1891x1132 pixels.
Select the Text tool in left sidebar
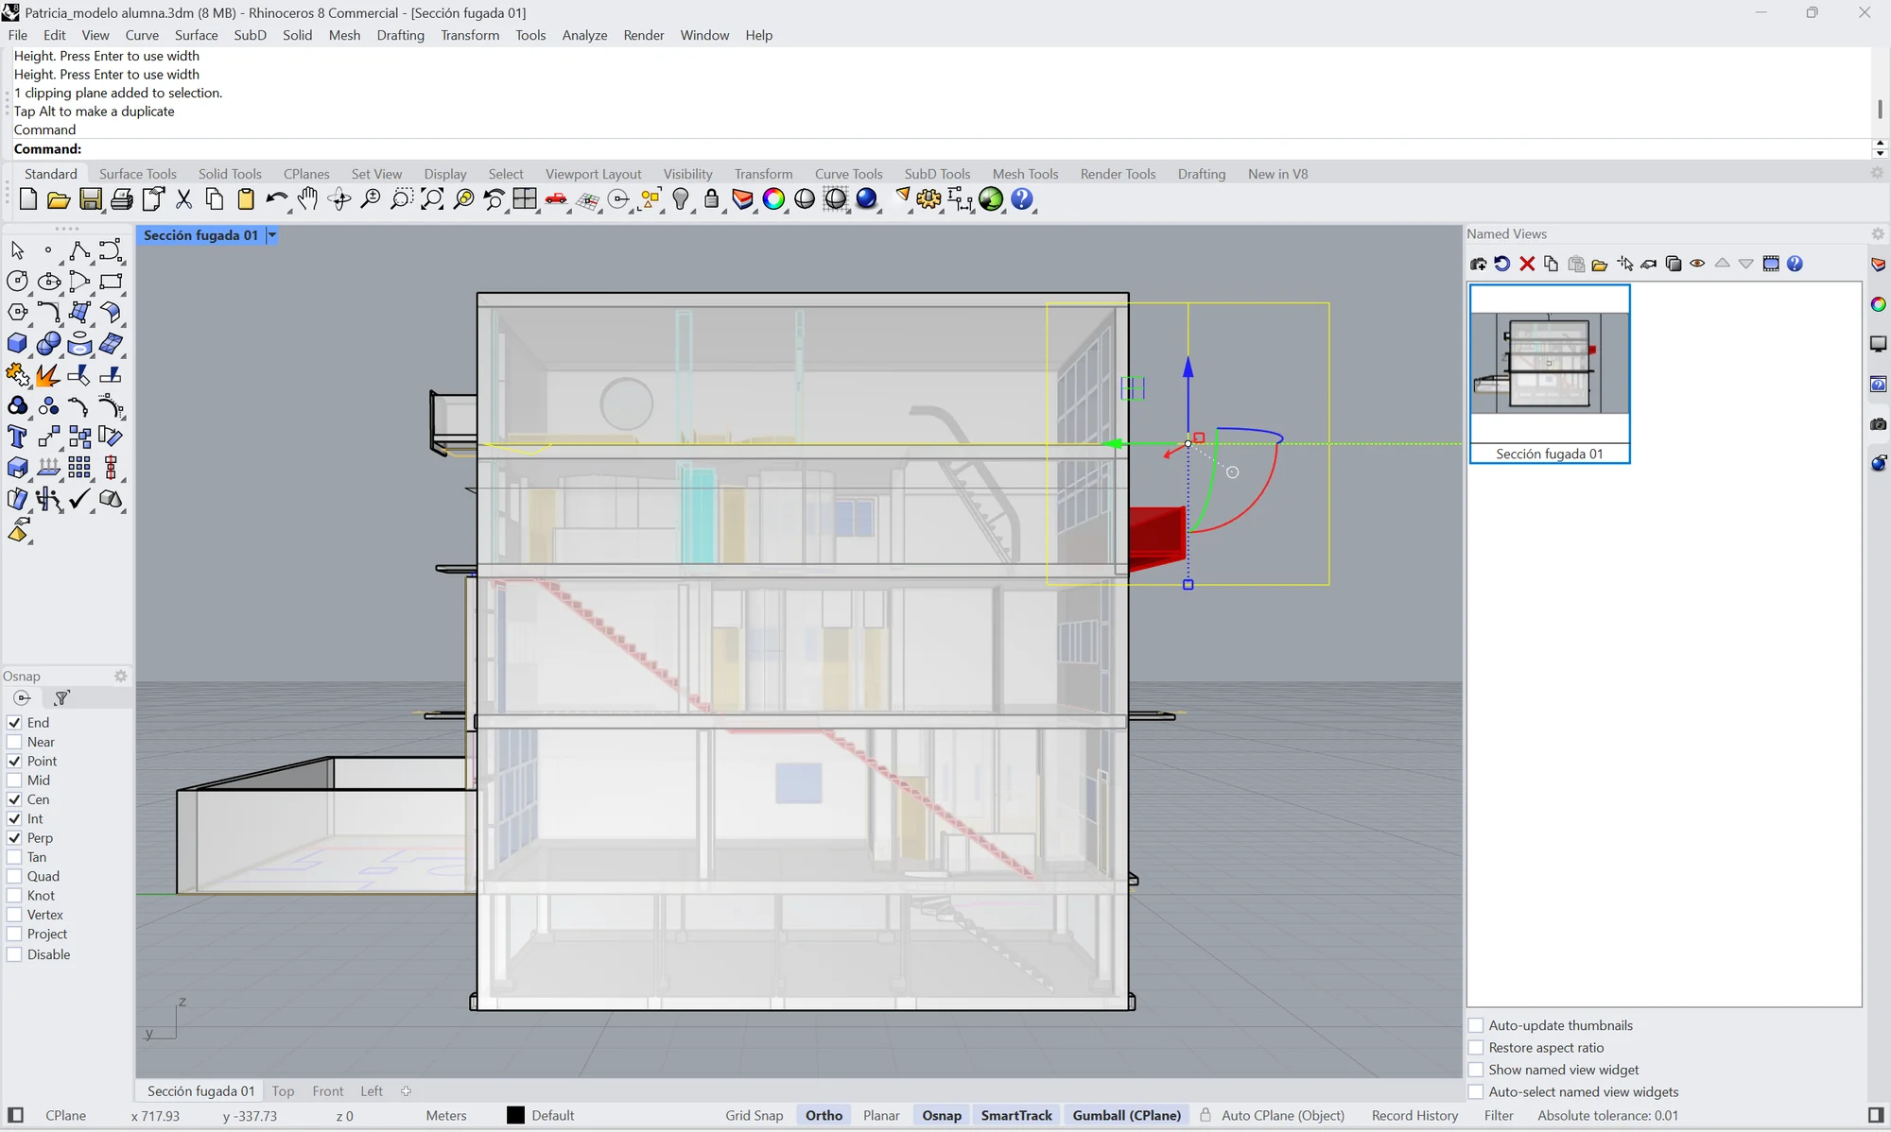17,437
